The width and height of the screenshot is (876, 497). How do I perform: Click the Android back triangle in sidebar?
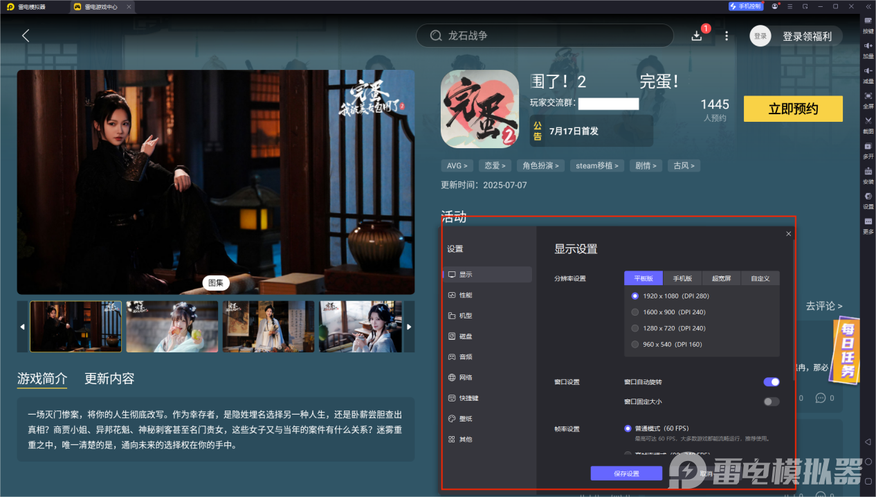tap(868, 442)
